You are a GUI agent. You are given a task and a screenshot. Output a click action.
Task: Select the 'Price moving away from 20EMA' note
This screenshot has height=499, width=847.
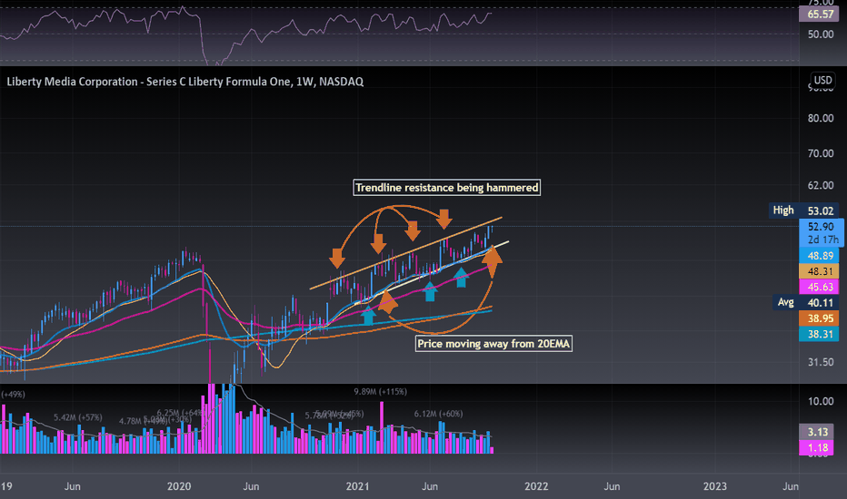click(493, 344)
